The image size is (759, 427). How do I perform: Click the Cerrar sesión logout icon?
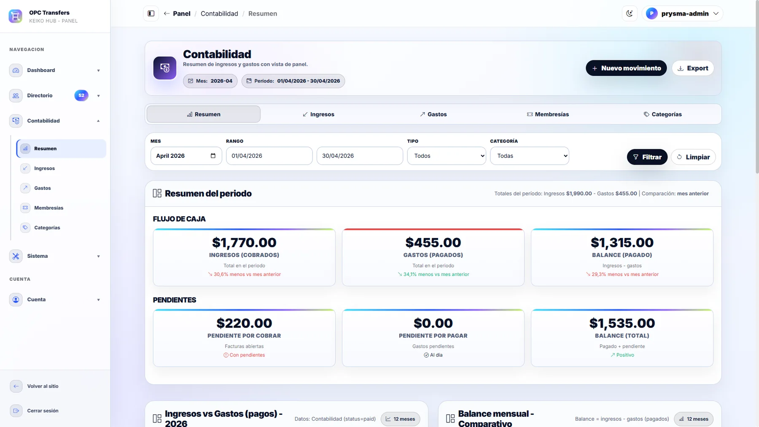point(16,411)
